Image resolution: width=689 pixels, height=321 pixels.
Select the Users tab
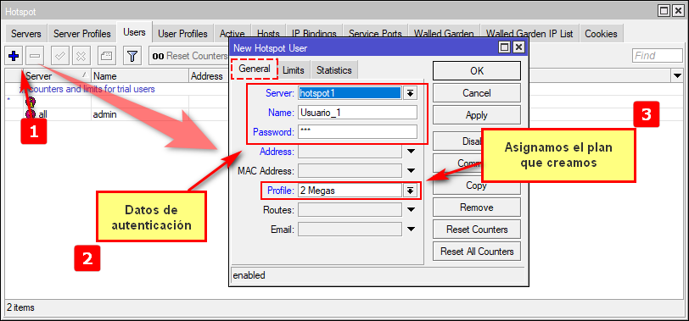click(x=134, y=32)
